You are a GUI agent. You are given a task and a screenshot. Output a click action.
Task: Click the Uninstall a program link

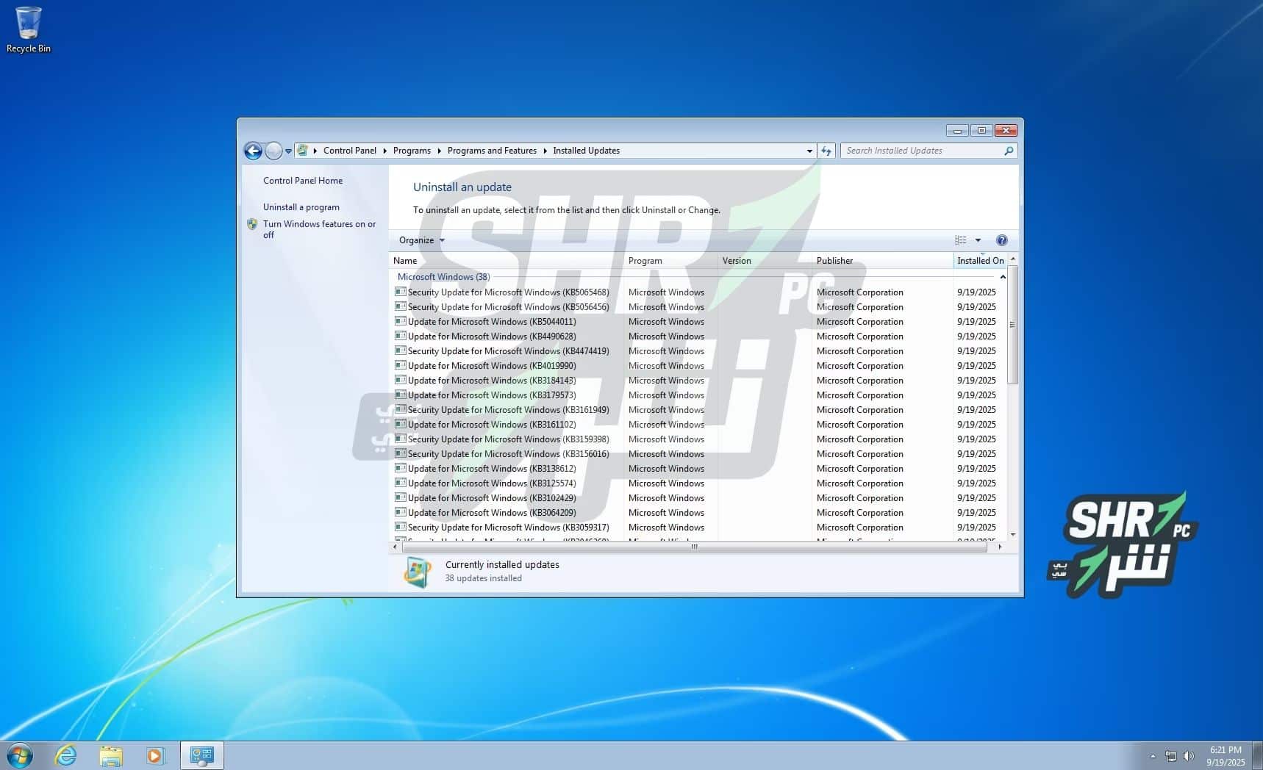pyautogui.click(x=301, y=207)
